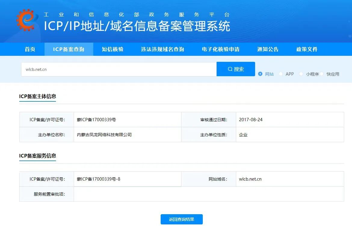This screenshot has height=234, width=352.
Task: Click the 主办单位名称 label cell
Action: [47, 135]
